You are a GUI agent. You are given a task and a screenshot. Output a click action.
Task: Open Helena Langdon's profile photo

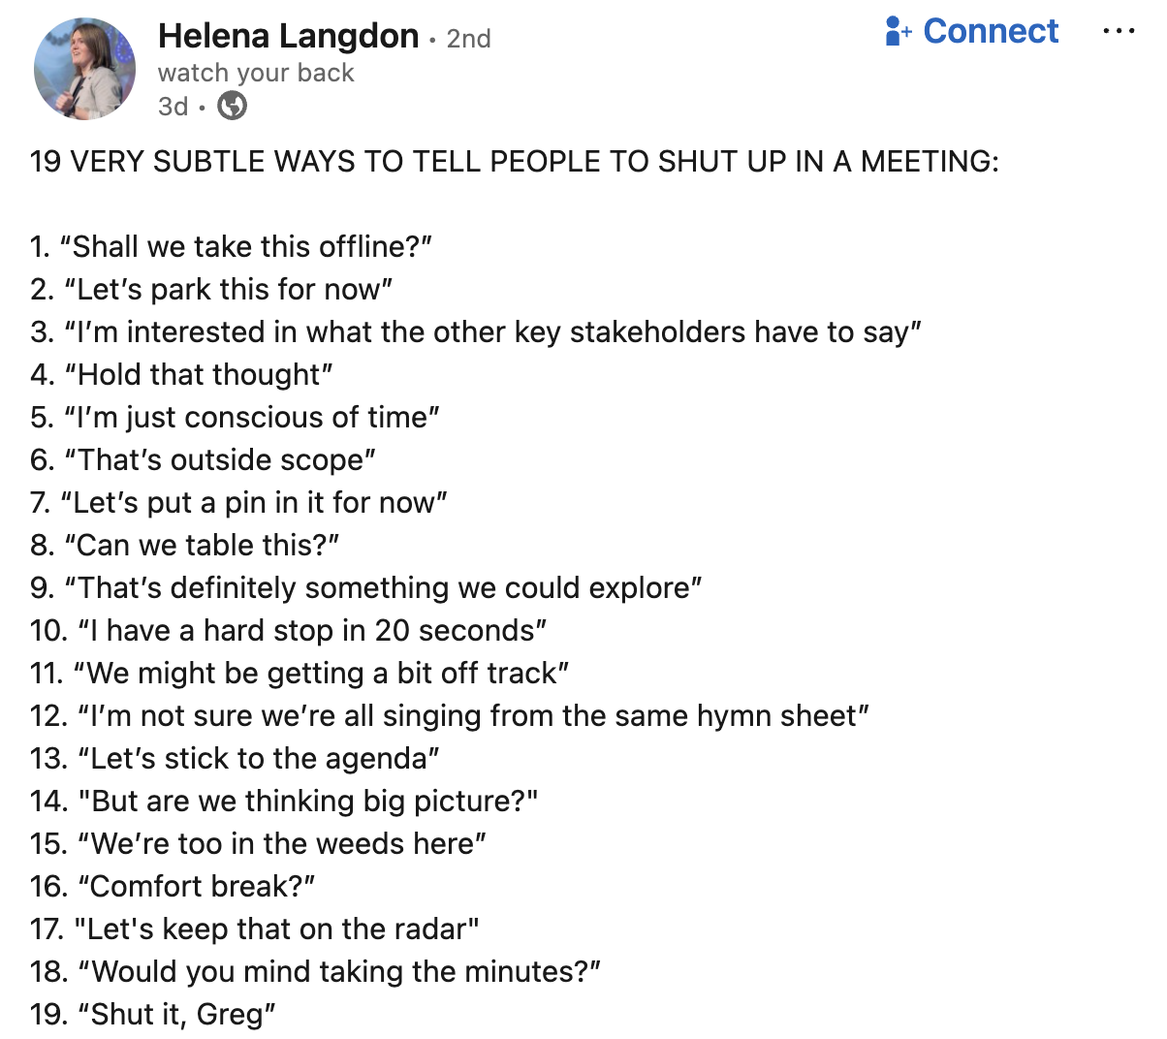point(84,70)
